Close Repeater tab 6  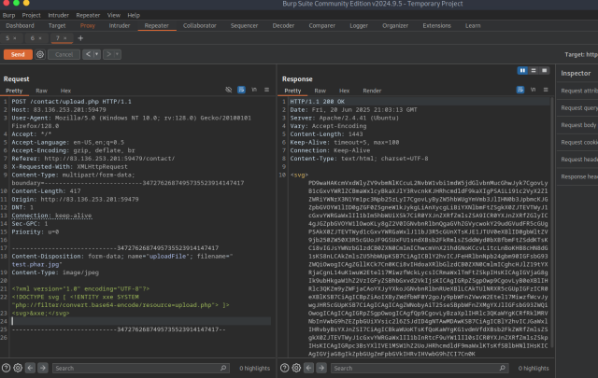40,38
